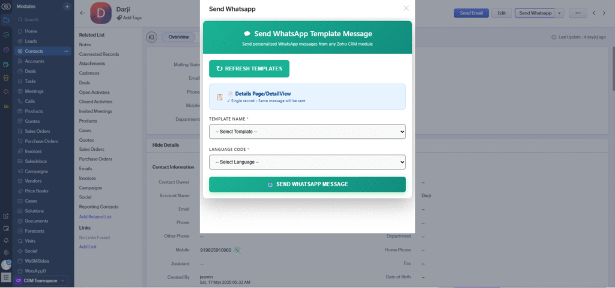Click the Refresh Templates button
The image size is (615, 288).
click(249, 69)
